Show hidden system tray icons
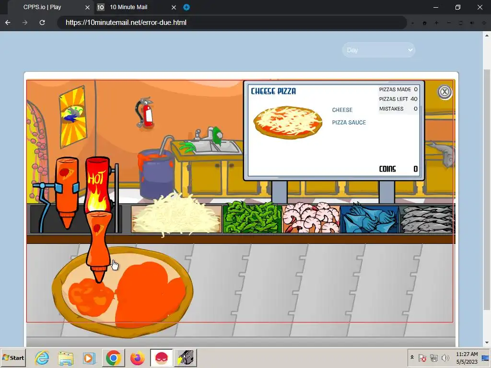Image resolution: width=491 pixels, height=368 pixels. (412, 357)
